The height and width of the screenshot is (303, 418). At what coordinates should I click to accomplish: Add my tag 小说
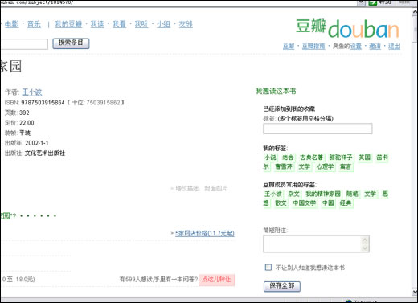click(x=270, y=158)
